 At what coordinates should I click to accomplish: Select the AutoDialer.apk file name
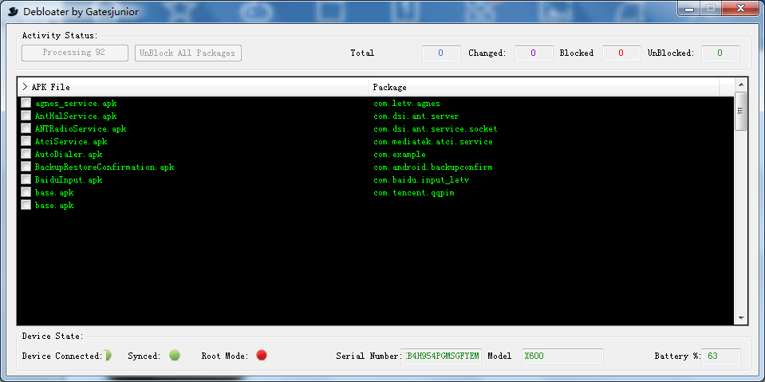(x=69, y=154)
